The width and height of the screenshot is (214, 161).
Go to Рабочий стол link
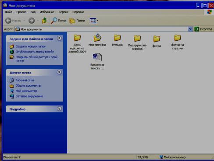point(25,80)
